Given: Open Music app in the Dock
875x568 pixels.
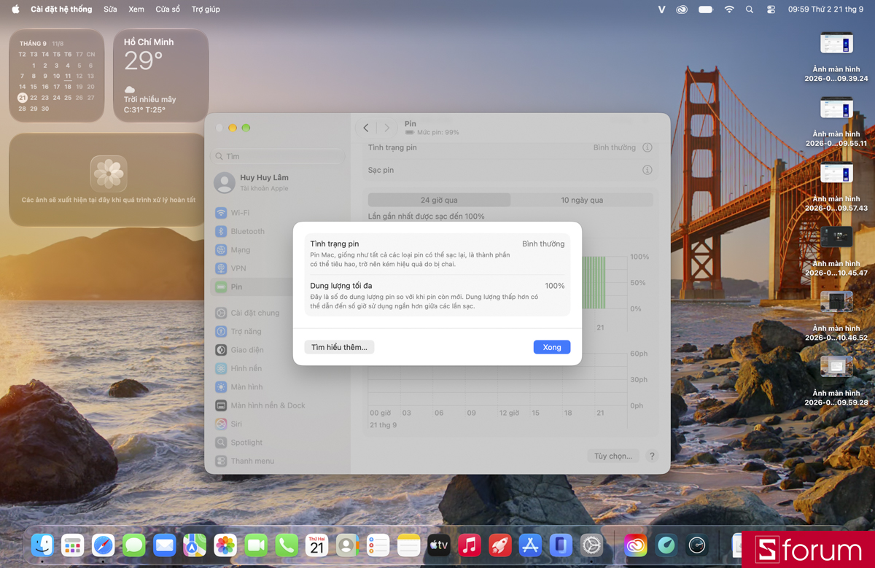Looking at the screenshot, I should [470, 545].
